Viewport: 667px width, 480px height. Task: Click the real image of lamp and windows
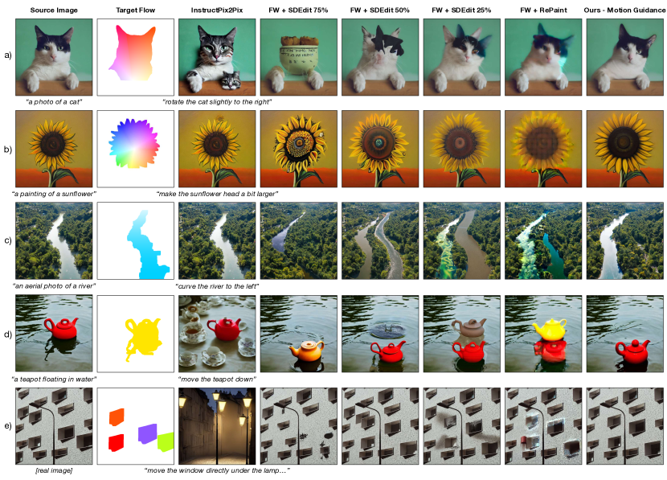tap(54, 426)
